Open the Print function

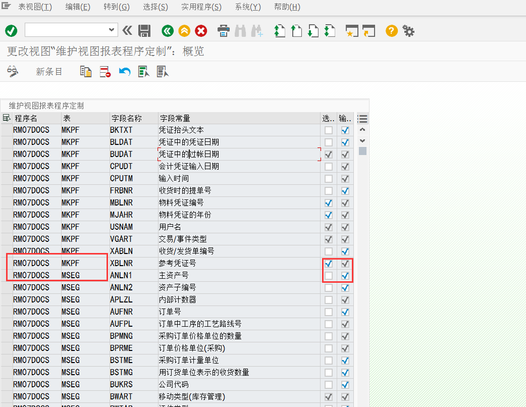click(223, 31)
